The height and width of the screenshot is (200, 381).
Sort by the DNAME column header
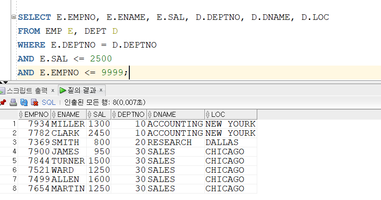(175, 114)
